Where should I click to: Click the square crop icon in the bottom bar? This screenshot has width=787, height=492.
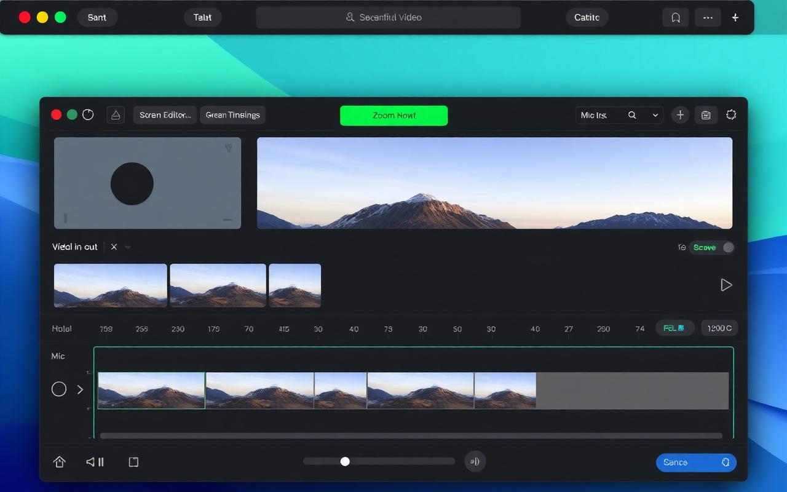pos(133,462)
